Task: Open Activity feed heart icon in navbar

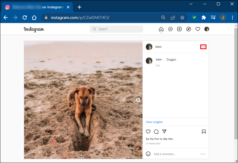Action: [198, 29]
